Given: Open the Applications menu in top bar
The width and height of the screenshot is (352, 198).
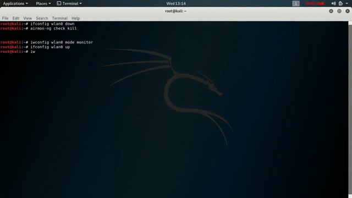Looking at the screenshot, I should point(15,4).
